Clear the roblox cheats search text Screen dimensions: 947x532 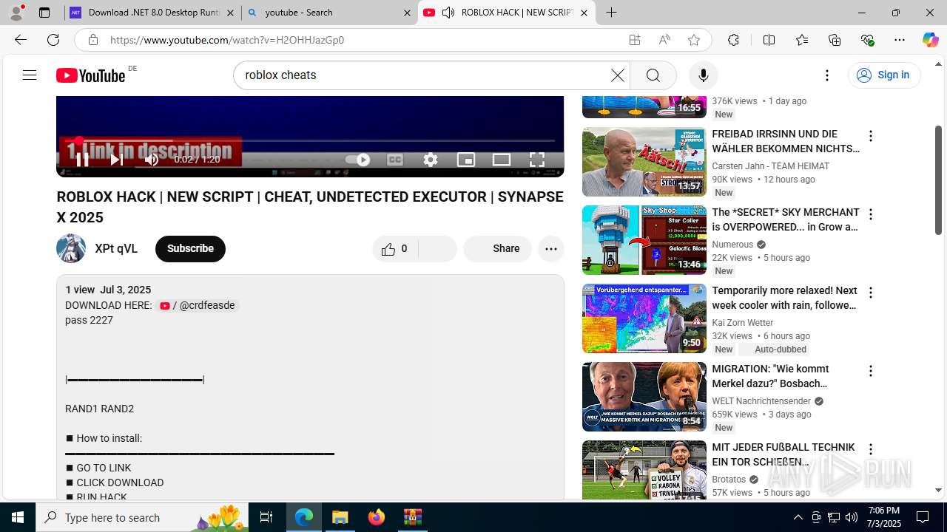click(617, 75)
